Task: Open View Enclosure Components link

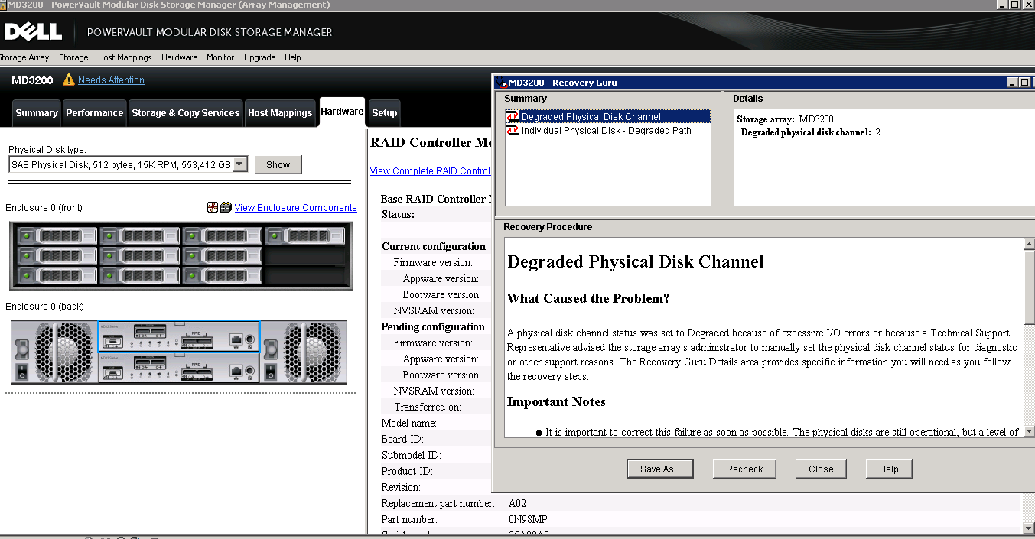Action: [295, 208]
